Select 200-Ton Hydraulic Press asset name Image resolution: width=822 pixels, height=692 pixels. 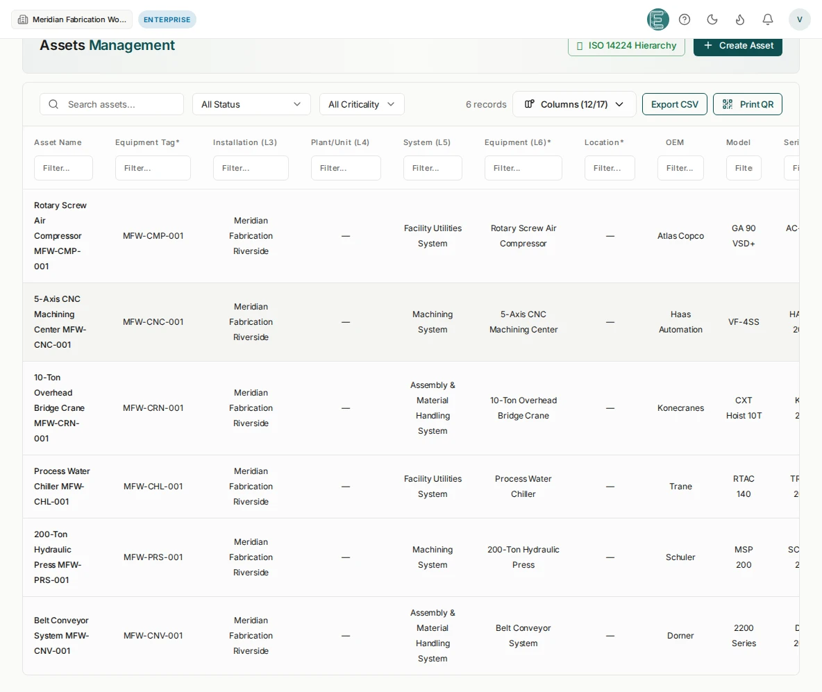pyautogui.click(x=58, y=557)
